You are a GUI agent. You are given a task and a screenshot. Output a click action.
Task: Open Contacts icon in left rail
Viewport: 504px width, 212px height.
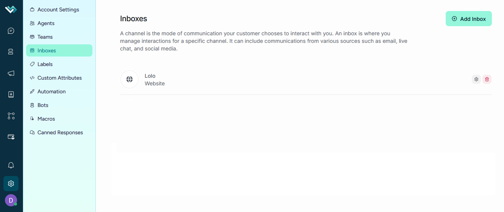(x=11, y=94)
